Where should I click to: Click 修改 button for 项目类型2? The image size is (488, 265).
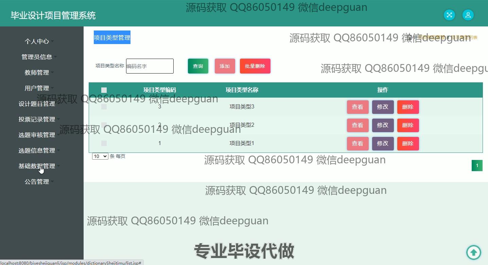coord(383,125)
